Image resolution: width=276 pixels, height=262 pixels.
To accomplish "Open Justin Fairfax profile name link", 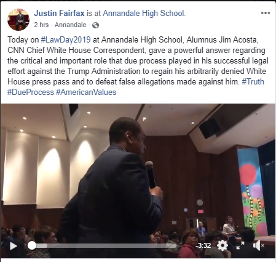I will (59, 14).
